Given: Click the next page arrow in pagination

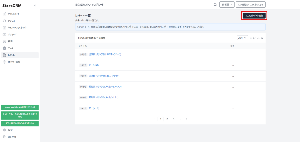Looking at the screenshot, I should [x=187, y=119].
